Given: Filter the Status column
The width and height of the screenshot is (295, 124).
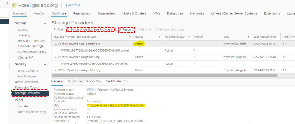Looking at the screenshot, I should click(160, 37).
